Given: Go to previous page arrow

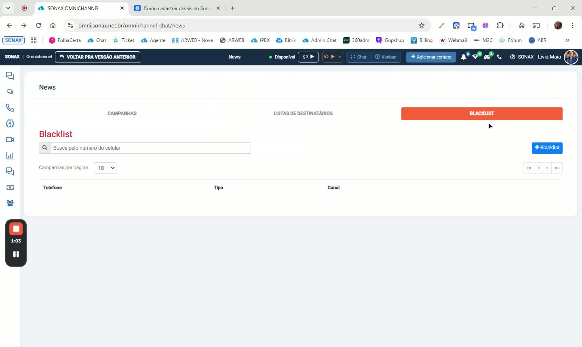Looking at the screenshot, I should click(538, 168).
